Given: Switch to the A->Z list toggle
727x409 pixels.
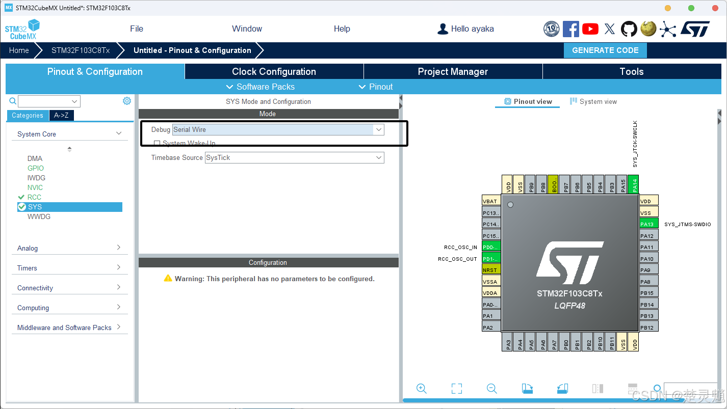Looking at the screenshot, I should point(62,115).
